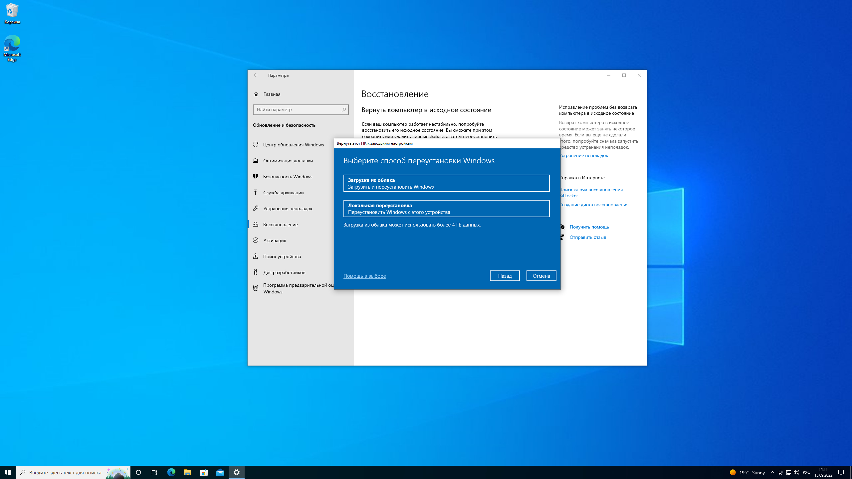This screenshot has width=852, height=479.
Task: Click the Назад button in the dialog
Action: [505, 276]
